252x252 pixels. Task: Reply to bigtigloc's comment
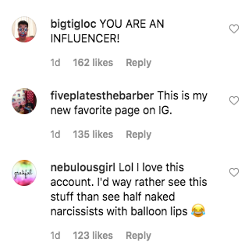pos(139,63)
